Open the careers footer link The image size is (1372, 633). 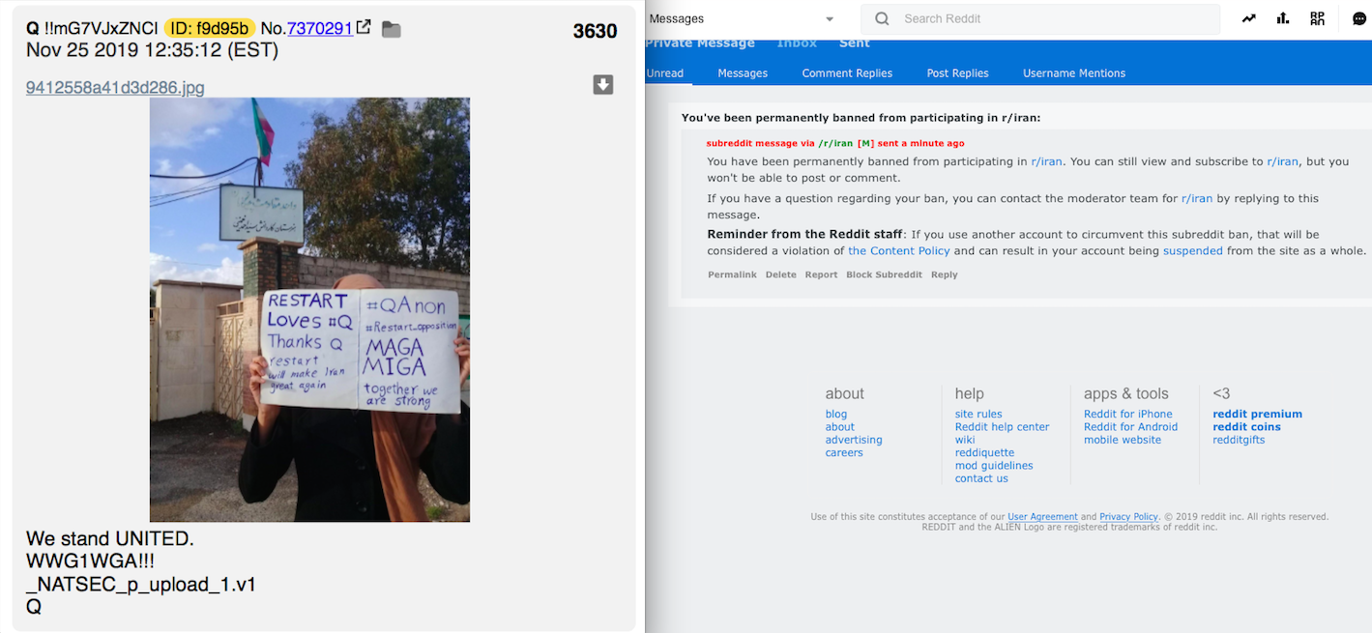[x=844, y=452]
